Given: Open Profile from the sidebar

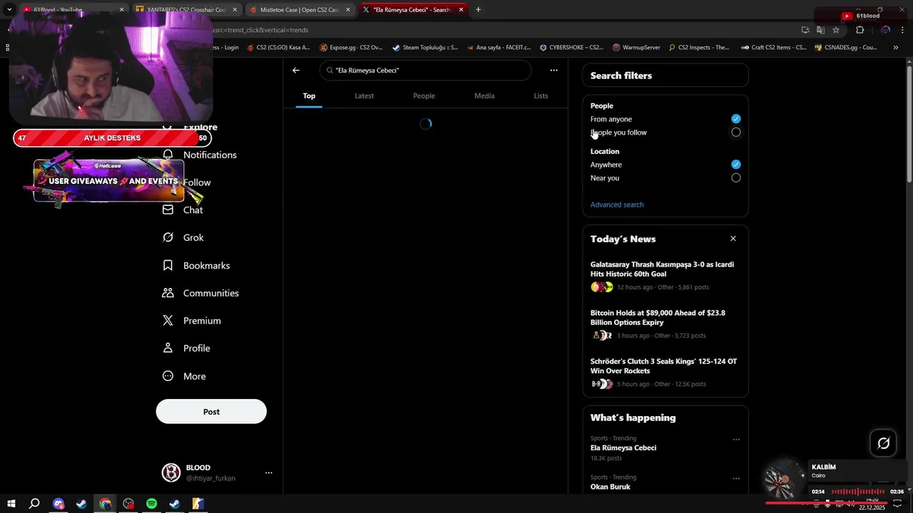Looking at the screenshot, I should [x=186, y=348].
